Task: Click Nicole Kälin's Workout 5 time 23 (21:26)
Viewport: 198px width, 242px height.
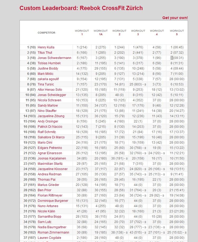Action: [177, 211]
